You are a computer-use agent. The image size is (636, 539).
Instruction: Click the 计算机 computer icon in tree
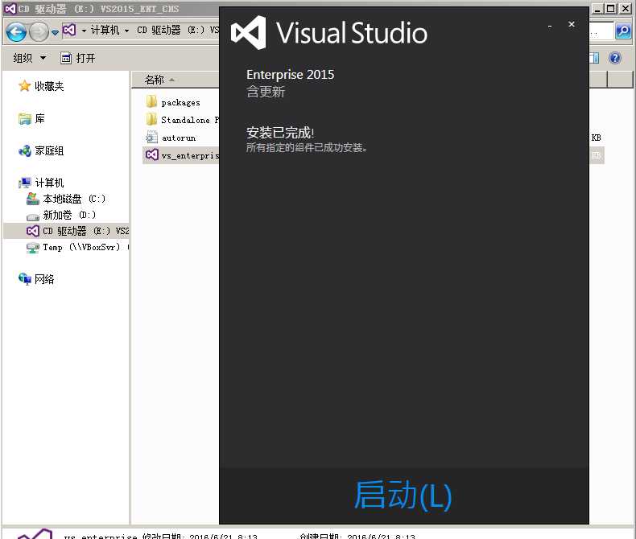coord(25,183)
